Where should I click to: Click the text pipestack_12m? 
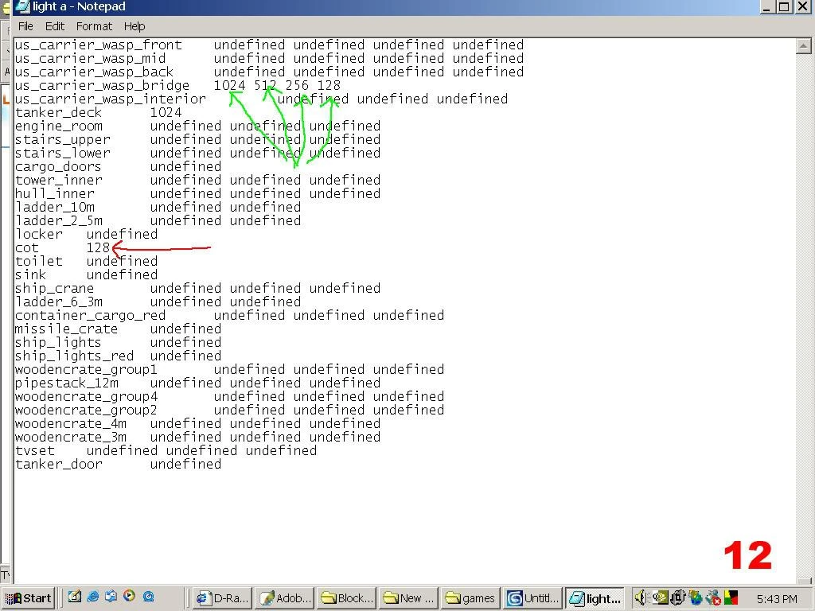67,383
